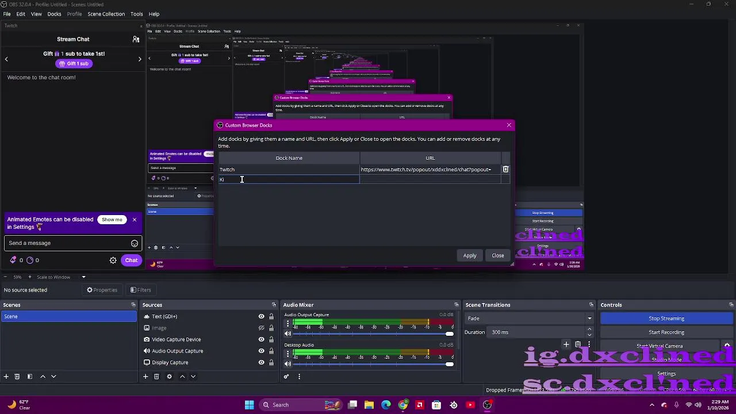
Task: Open source properties gear in Sources toolbar
Action: click(169, 376)
